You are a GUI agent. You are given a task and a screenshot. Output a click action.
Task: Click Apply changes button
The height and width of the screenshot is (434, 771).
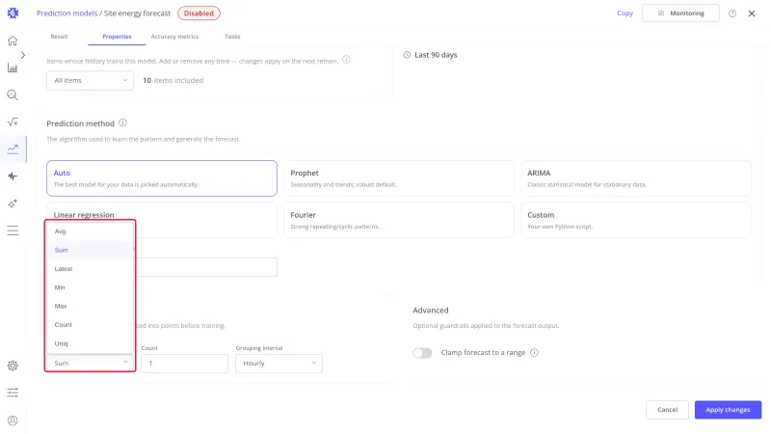728,410
